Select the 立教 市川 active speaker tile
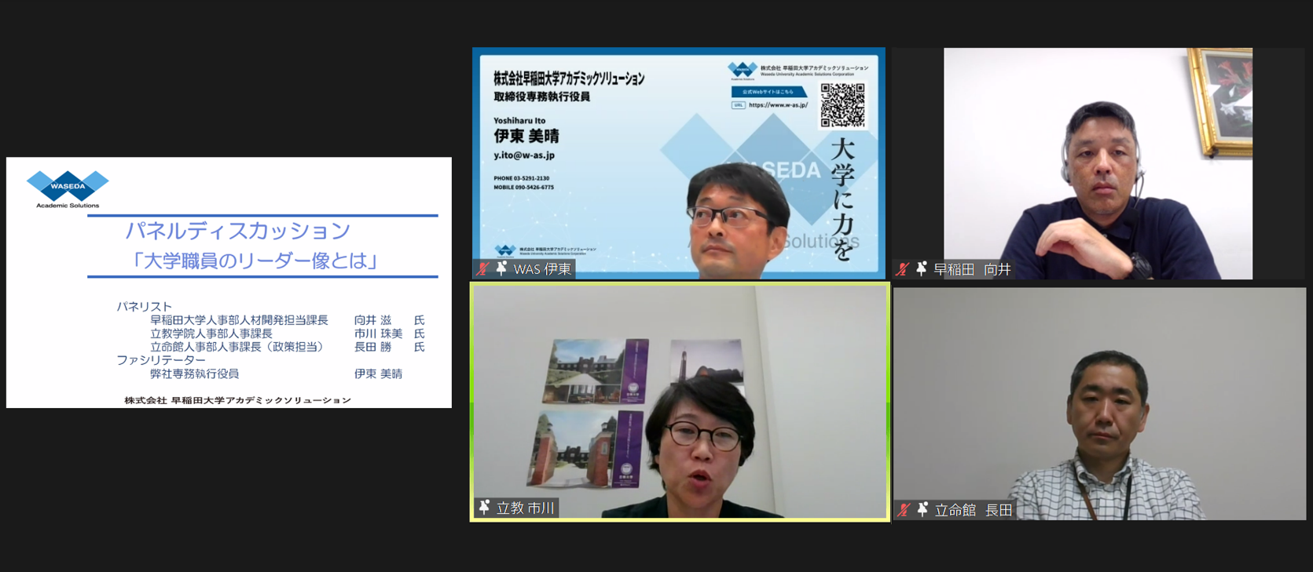 point(680,402)
